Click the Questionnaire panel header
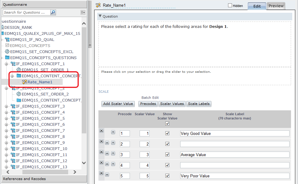The height and width of the screenshot is (184, 298). 44,5
